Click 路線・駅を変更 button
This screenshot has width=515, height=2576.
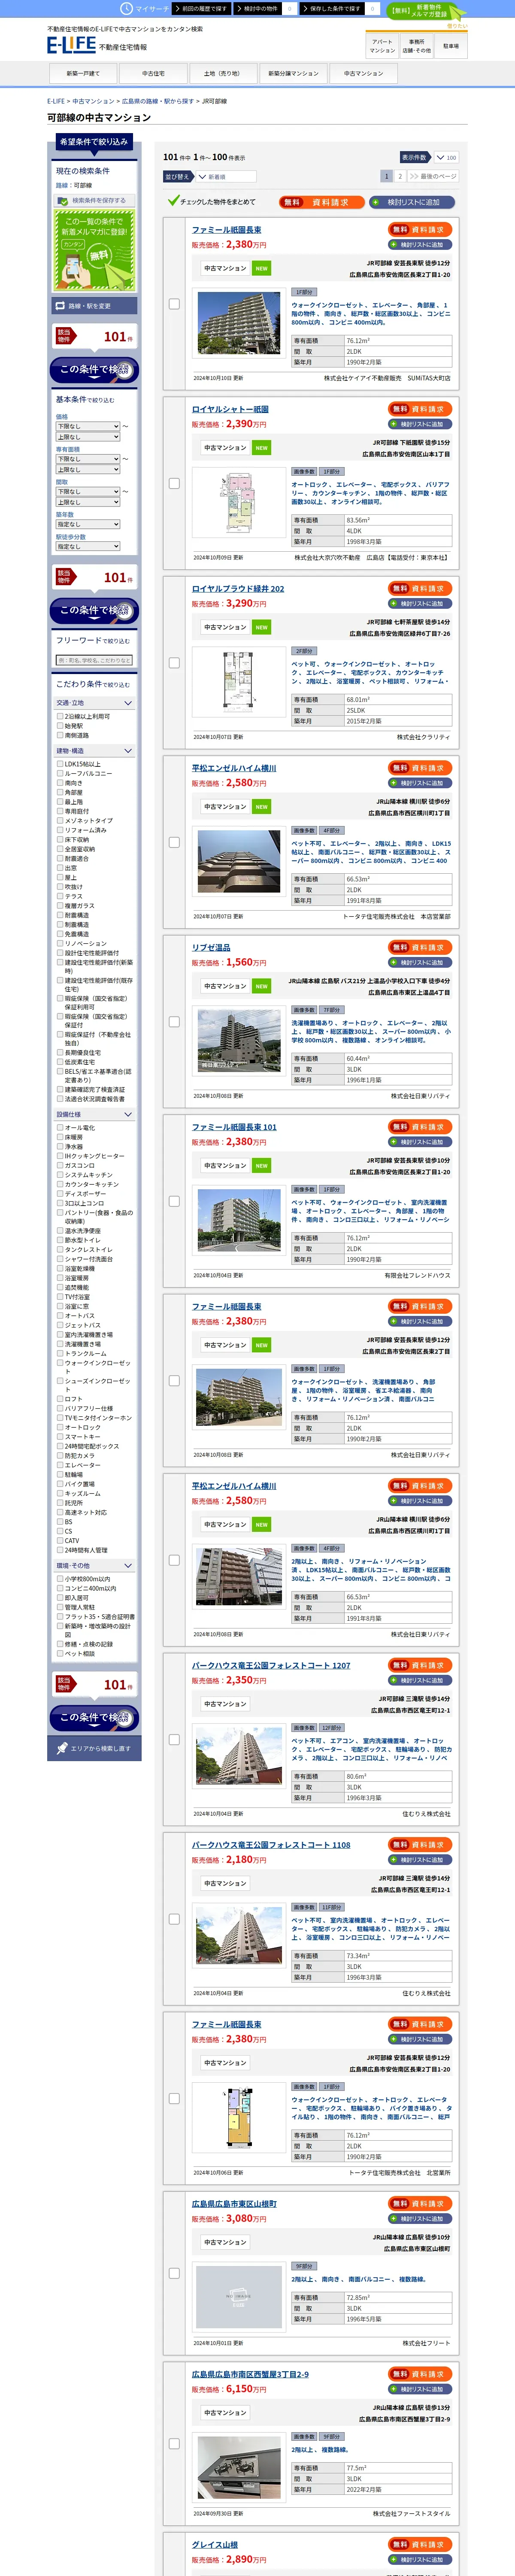point(94,306)
